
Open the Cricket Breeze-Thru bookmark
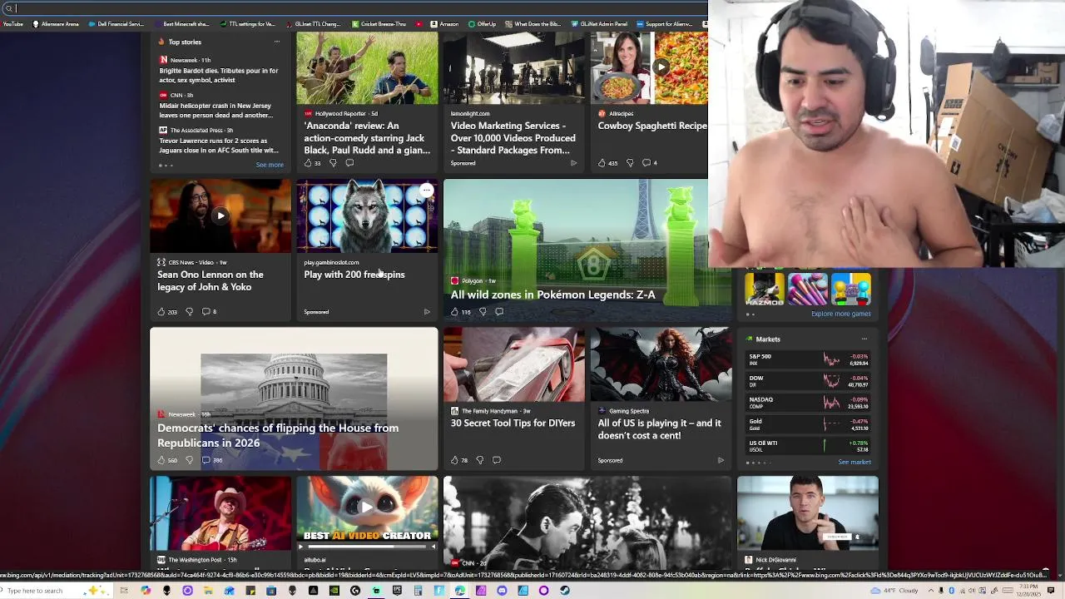(x=379, y=24)
